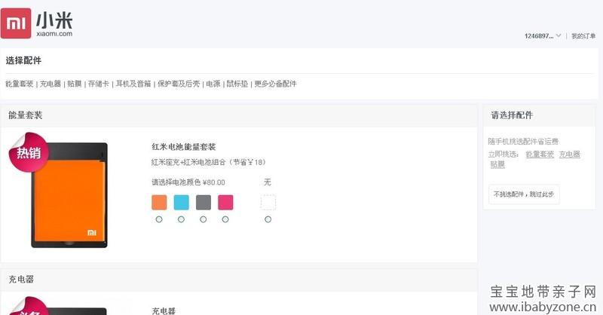Pick the orange battery color swatch

tap(159, 202)
